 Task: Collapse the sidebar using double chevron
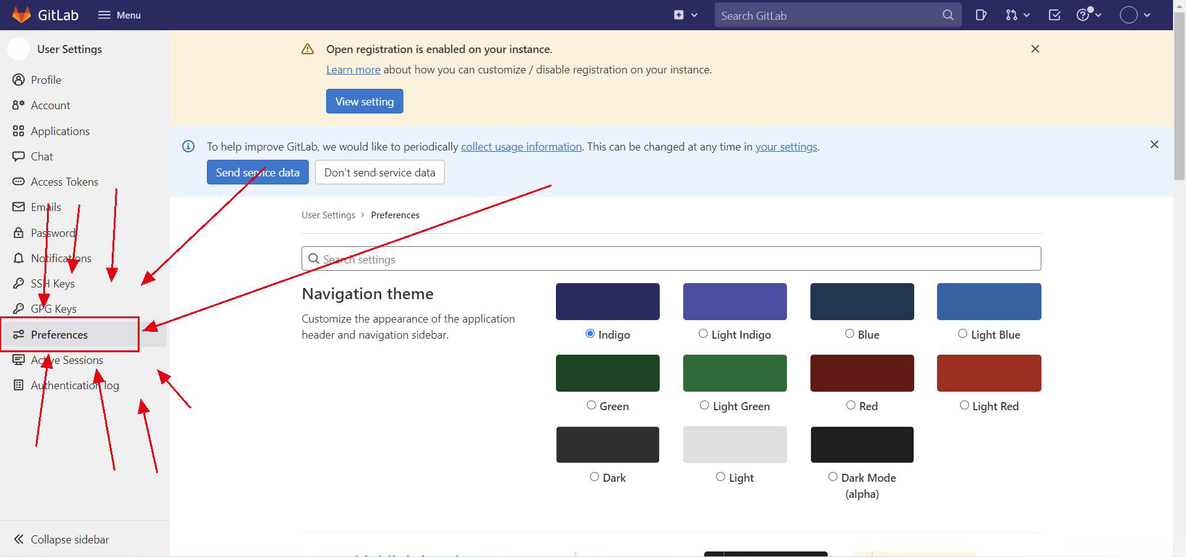click(19, 539)
